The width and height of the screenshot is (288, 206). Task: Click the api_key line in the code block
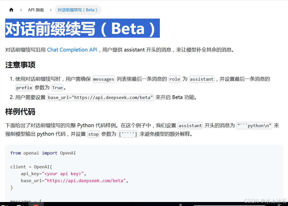click(54, 174)
